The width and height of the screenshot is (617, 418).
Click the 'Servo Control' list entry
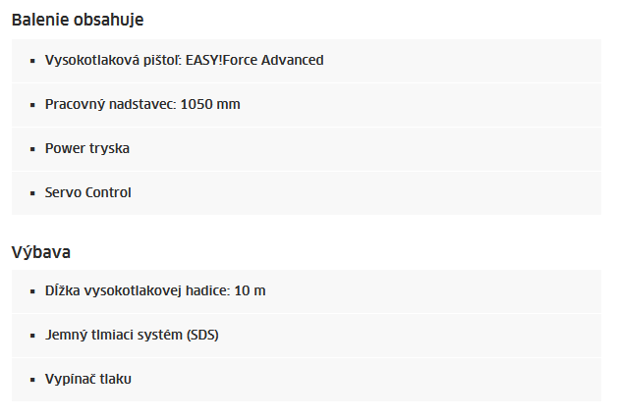pyautogui.click(x=307, y=193)
